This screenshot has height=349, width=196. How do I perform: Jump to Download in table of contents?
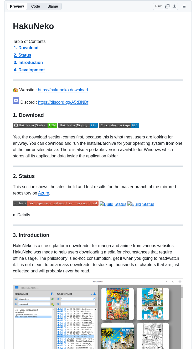coord(26,48)
